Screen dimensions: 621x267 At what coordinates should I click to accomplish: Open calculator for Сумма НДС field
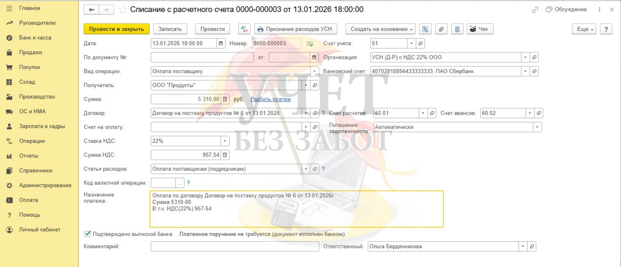pyautogui.click(x=225, y=155)
